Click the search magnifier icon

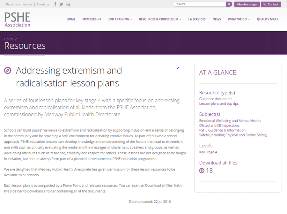[229, 4]
